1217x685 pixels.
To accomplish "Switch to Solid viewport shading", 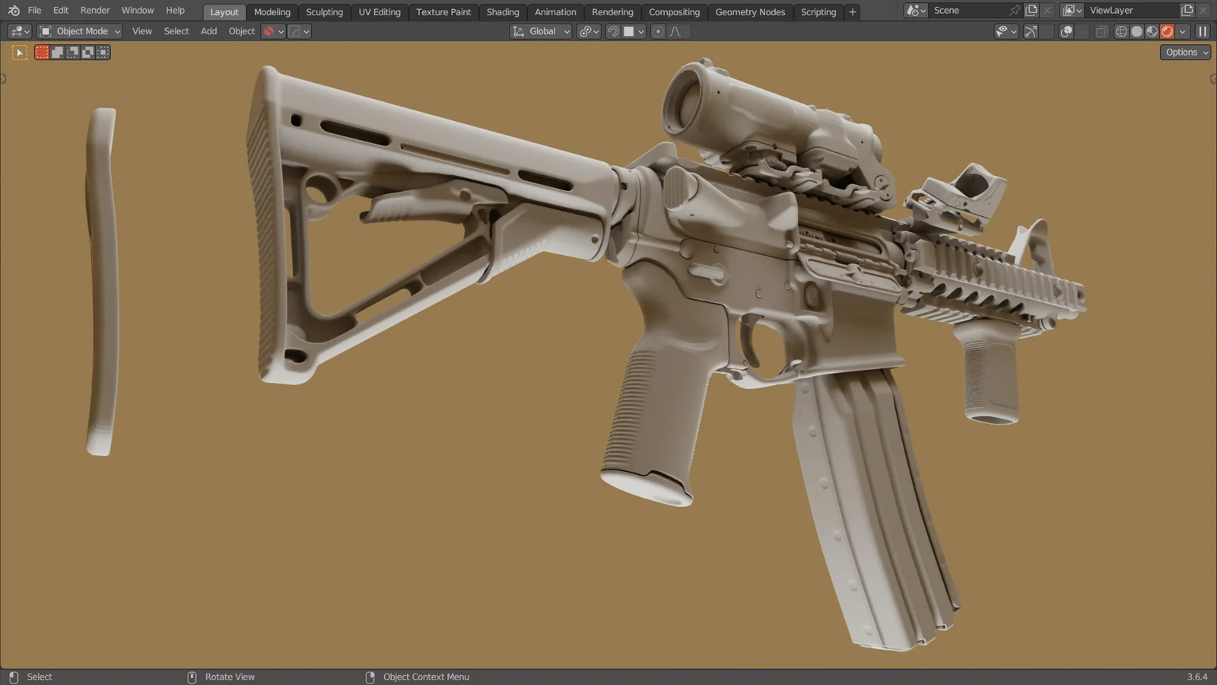I will (x=1136, y=31).
